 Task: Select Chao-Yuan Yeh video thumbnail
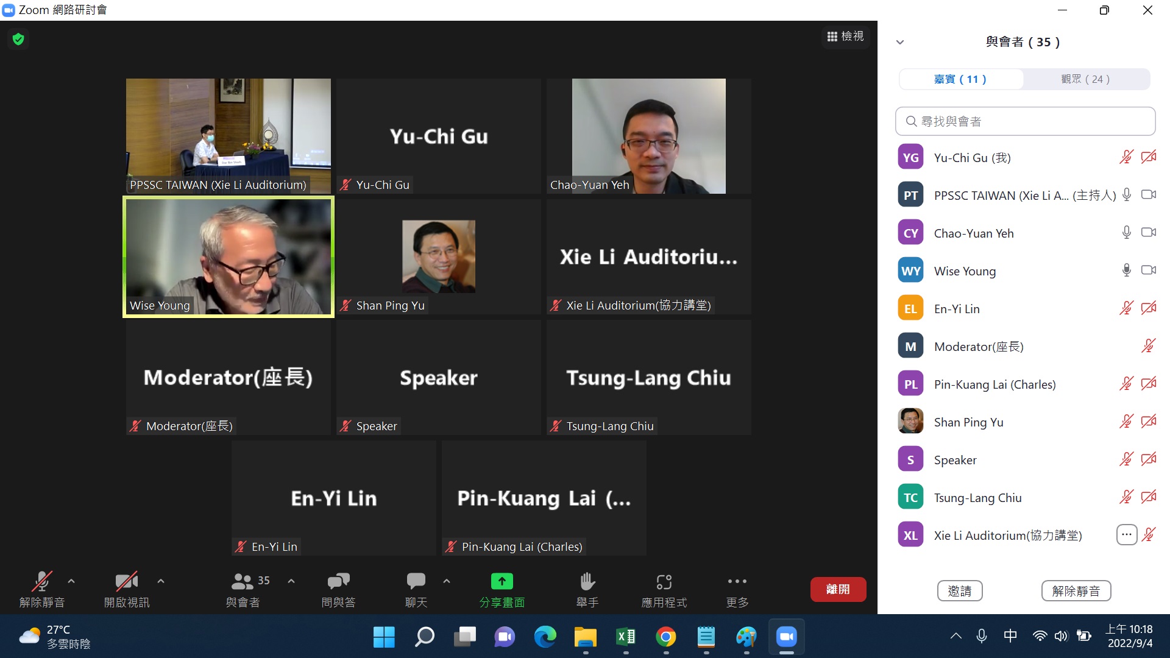648,136
